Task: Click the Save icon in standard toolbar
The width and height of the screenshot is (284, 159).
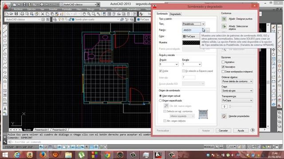Action: (x=16, y=14)
